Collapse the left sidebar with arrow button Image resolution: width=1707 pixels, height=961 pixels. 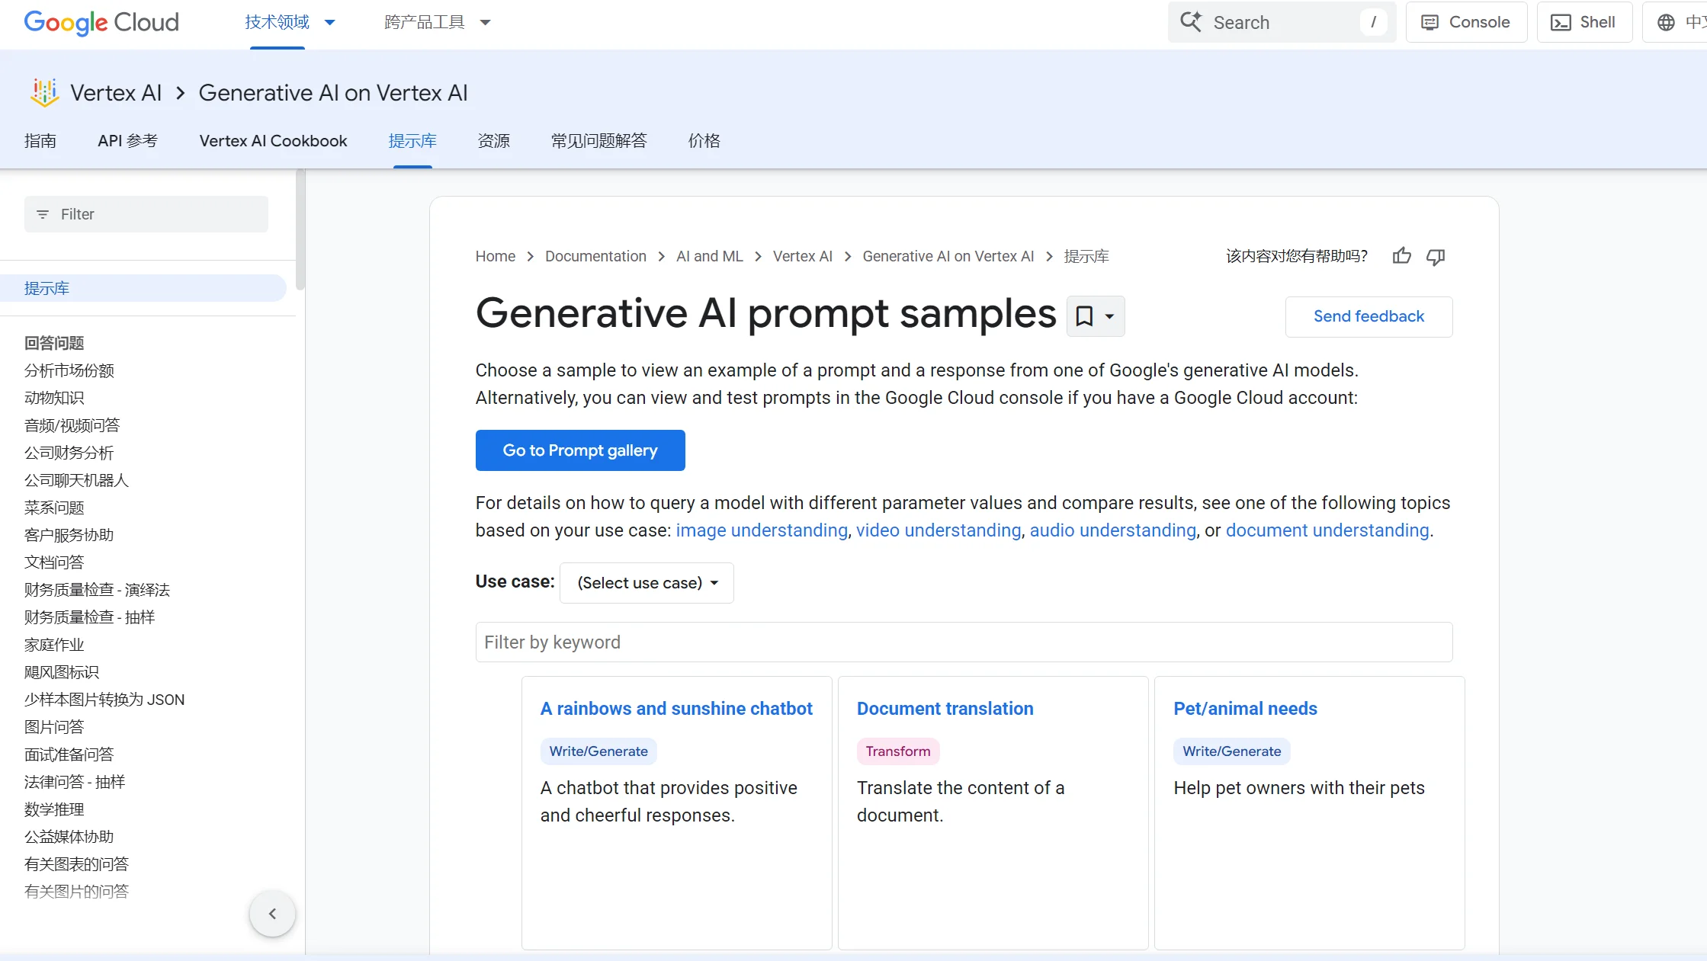[x=272, y=913]
